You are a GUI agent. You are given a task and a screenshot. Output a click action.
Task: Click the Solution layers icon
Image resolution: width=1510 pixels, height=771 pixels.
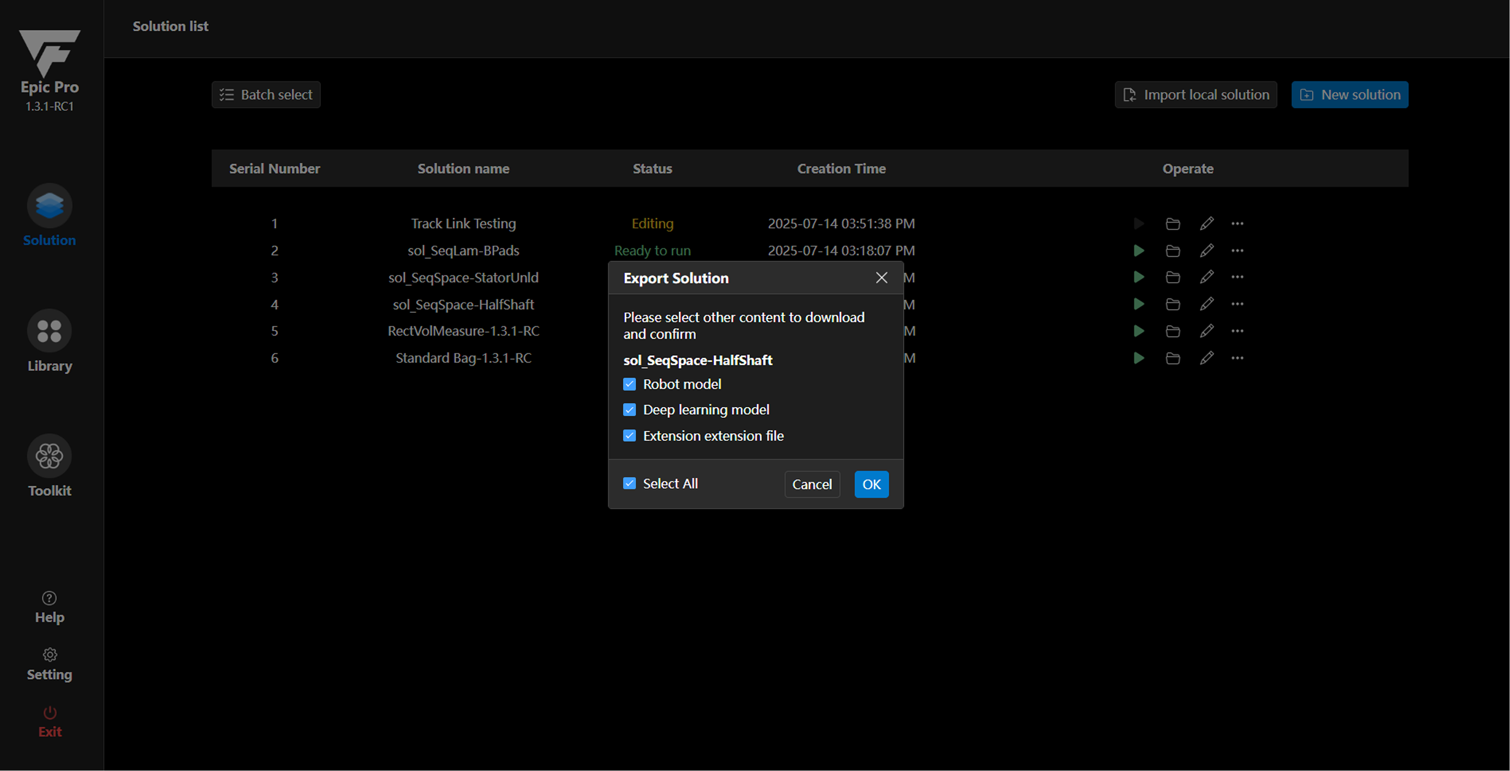[49, 206]
